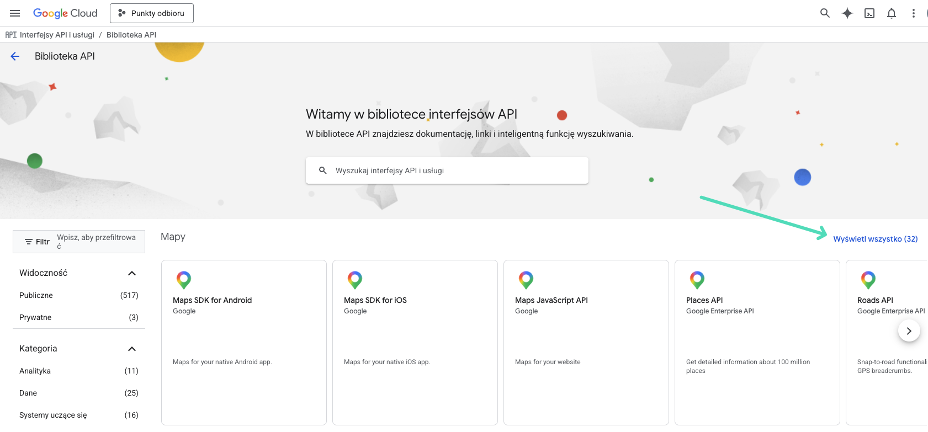Click magnifier icon inside API search box
The width and height of the screenshot is (928, 432).
(x=323, y=170)
